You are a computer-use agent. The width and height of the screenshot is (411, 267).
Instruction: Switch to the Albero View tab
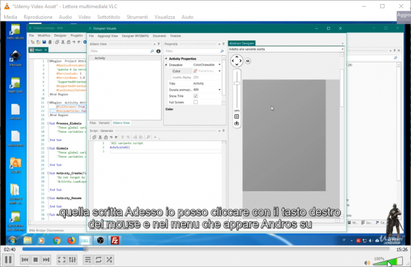click(x=121, y=123)
